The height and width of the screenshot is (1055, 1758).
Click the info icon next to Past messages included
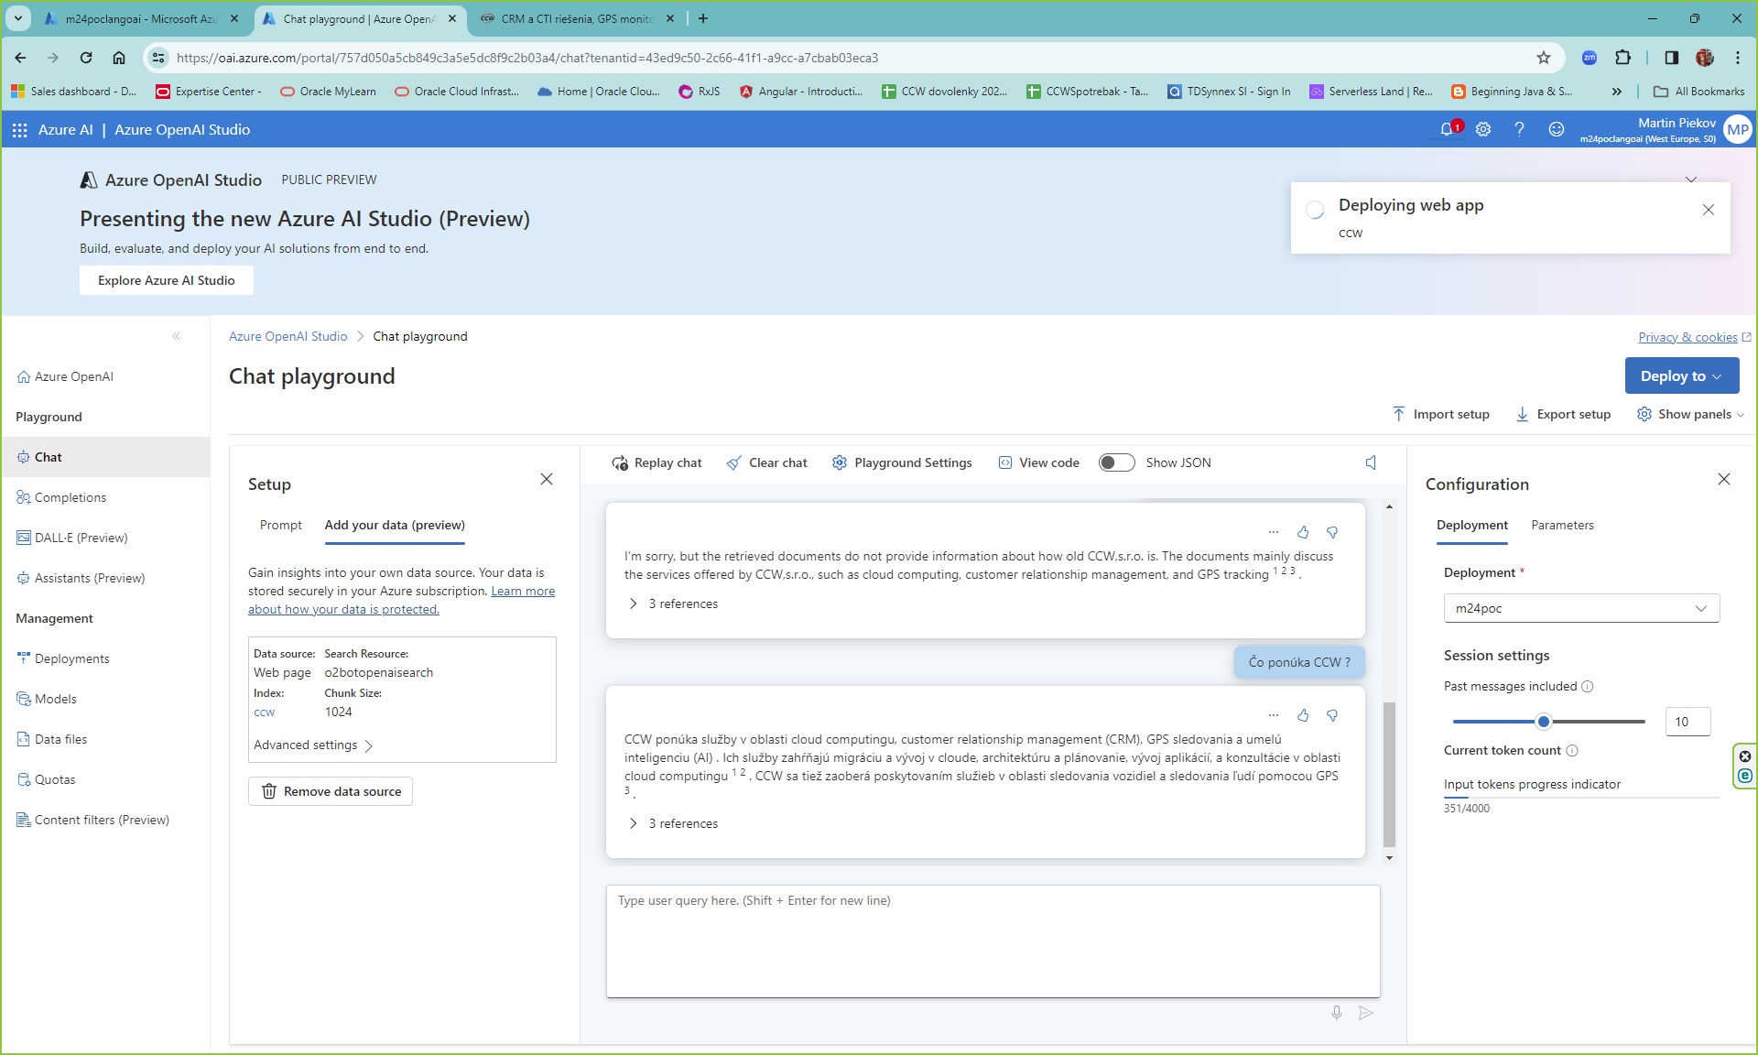click(1588, 687)
